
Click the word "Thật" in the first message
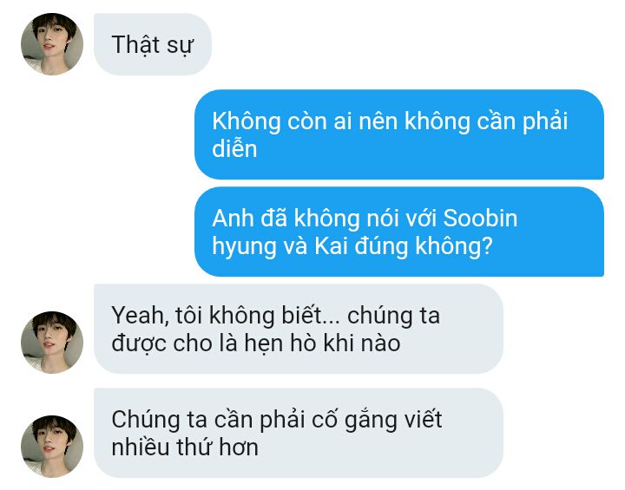pos(135,44)
